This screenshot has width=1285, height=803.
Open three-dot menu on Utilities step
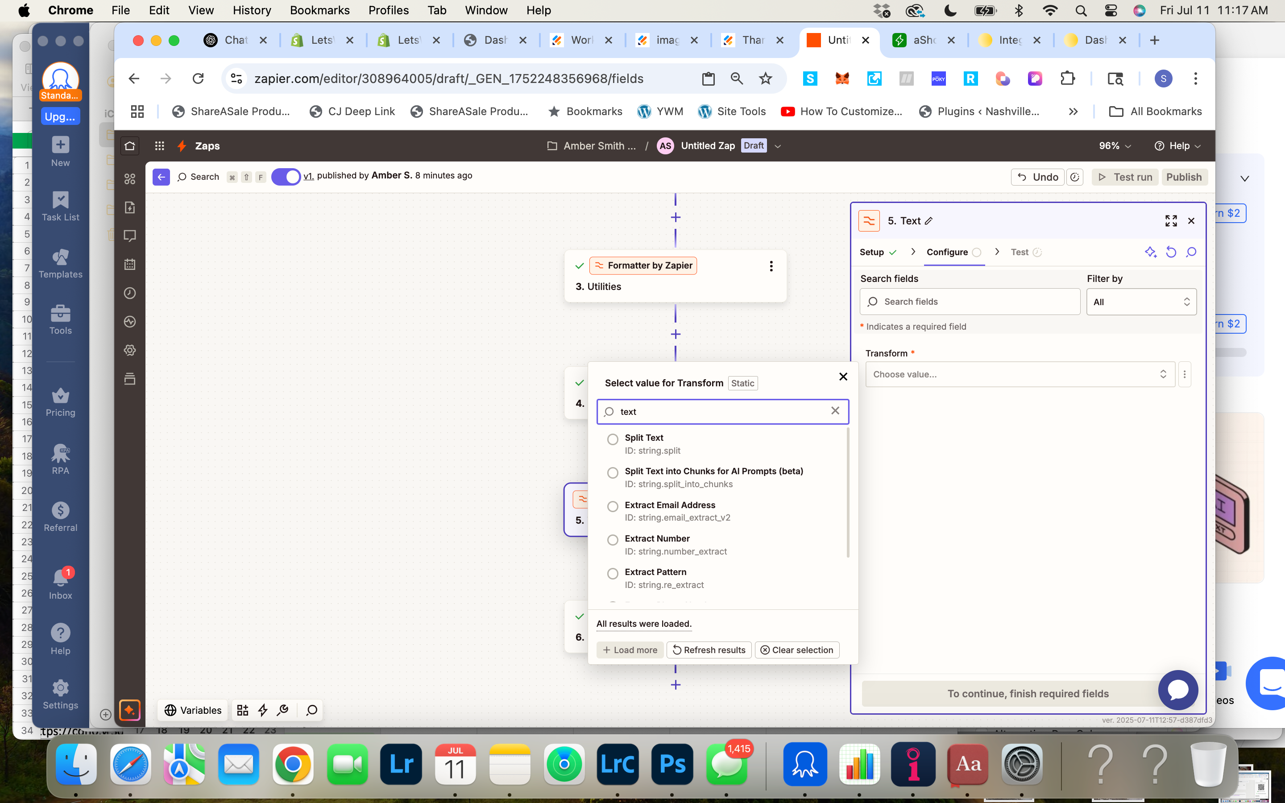771,266
